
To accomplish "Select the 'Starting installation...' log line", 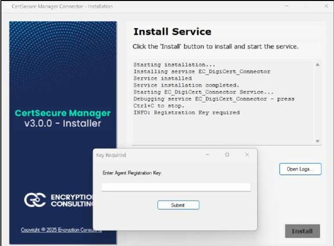I will tap(174, 65).
